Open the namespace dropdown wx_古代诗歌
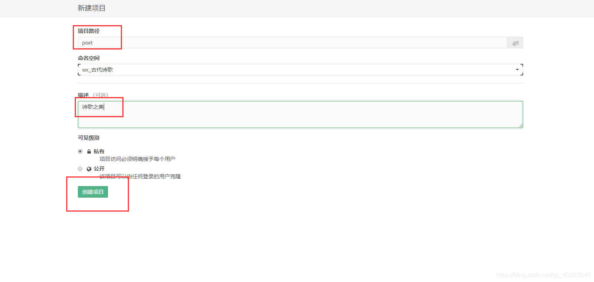This screenshot has height=282, width=594. [x=300, y=70]
